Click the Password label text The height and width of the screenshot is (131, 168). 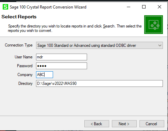coord(25,66)
